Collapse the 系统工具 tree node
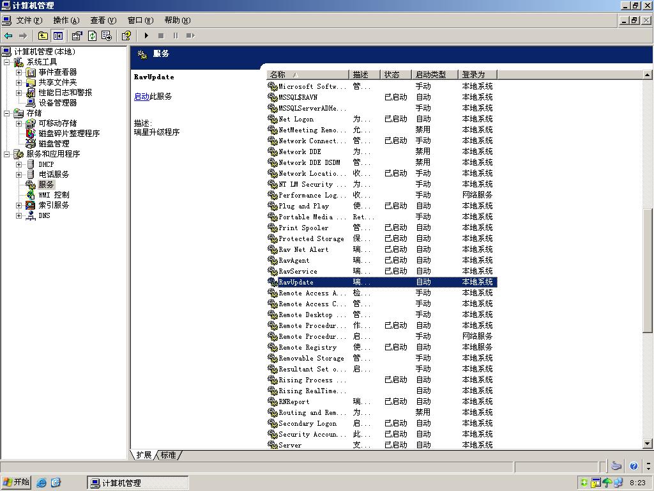 click(x=6, y=62)
